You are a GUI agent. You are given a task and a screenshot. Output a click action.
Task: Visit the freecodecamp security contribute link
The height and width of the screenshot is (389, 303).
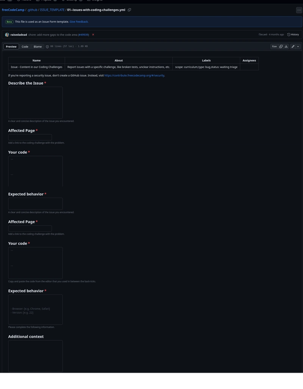point(134,76)
